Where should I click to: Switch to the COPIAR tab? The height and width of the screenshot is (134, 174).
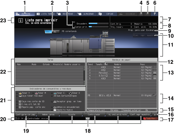point(107,14)
